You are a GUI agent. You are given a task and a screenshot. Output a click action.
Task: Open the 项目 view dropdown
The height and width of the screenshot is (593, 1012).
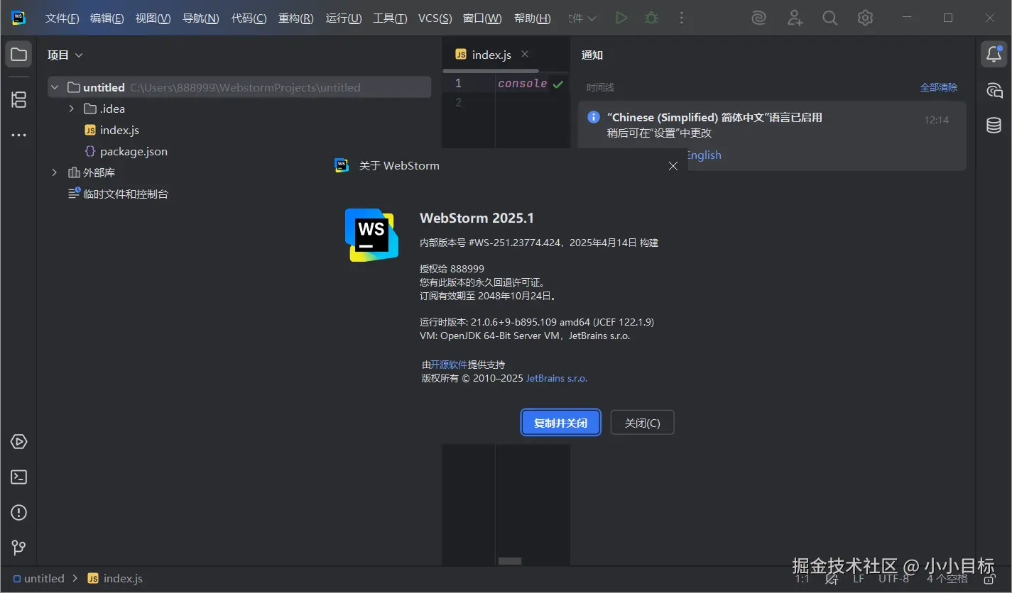pyautogui.click(x=65, y=55)
